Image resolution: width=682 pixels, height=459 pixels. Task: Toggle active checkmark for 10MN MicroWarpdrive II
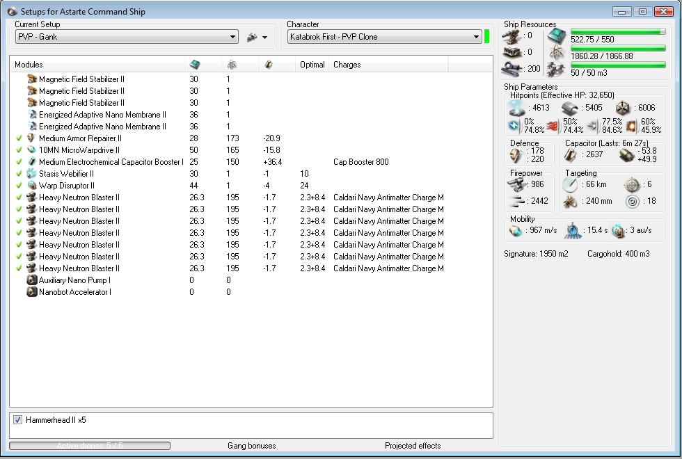pyautogui.click(x=19, y=150)
